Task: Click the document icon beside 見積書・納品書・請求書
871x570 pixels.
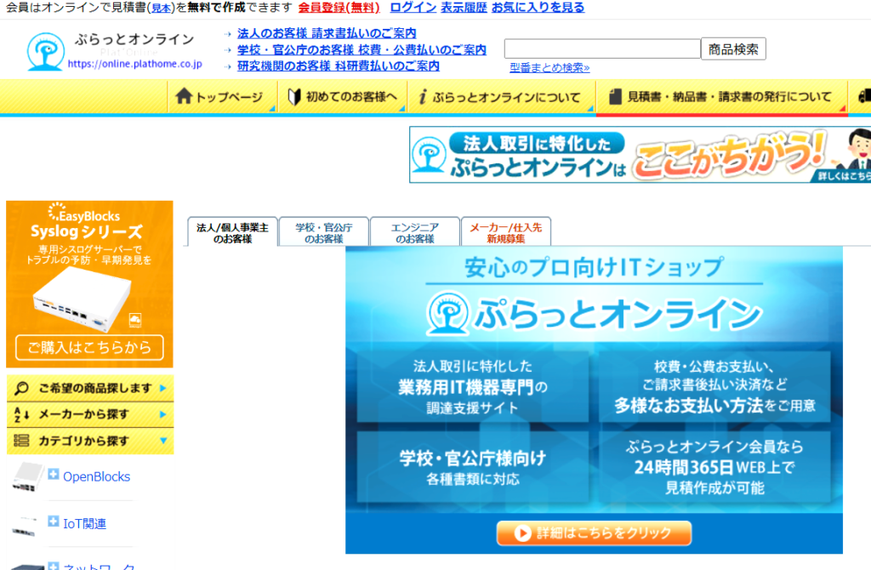Action: tap(615, 97)
